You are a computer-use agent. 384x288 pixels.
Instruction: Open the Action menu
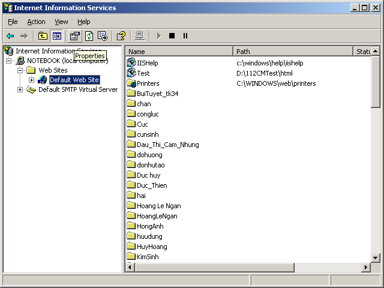tap(36, 22)
